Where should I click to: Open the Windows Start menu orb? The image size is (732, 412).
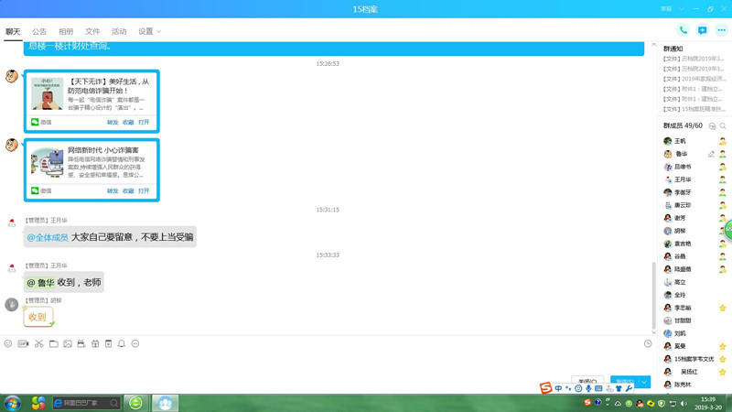pos(12,403)
